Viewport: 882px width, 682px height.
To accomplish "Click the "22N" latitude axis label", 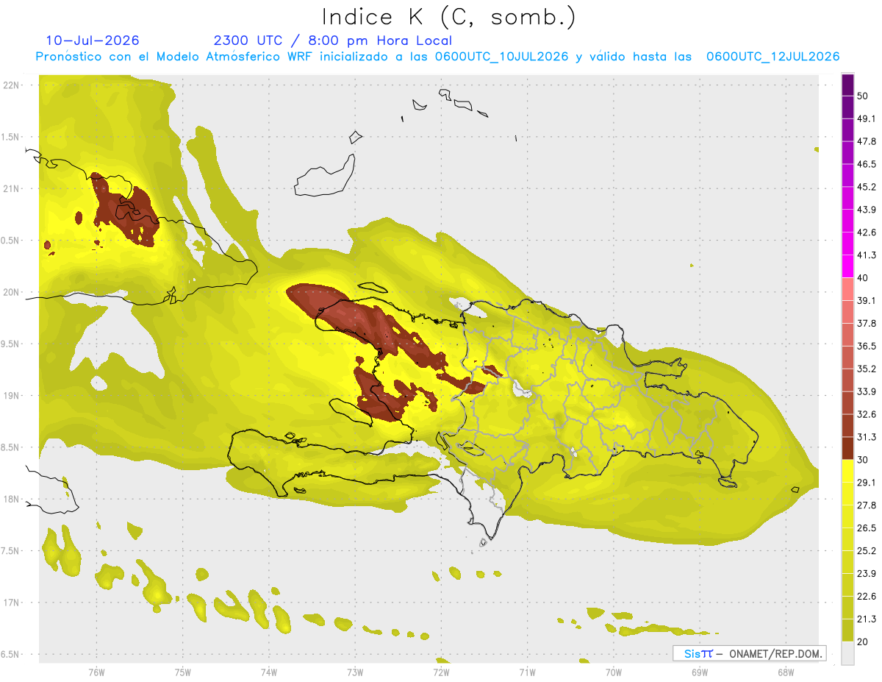I will point(12,85).
